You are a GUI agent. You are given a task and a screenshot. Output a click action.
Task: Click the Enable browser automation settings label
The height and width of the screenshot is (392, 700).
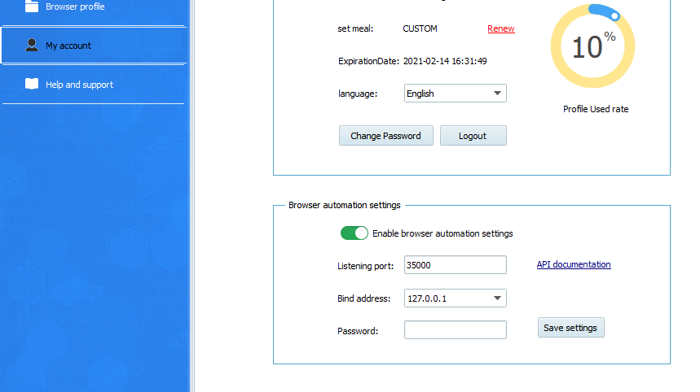click(442, 233)
